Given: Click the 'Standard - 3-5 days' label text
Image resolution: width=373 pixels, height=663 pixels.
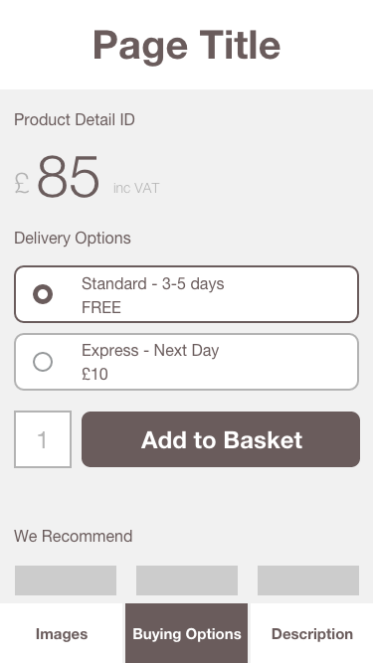Looking at the screenshot, I should click(152, 283).
